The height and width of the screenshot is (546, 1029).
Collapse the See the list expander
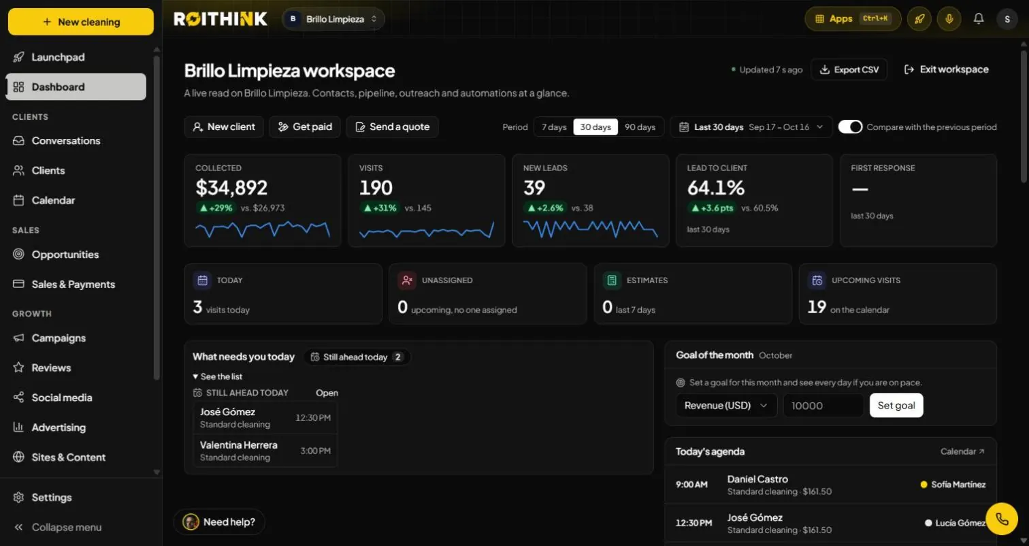(x=218, y=376)
